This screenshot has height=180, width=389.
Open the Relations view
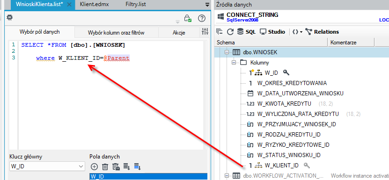(322, 32)
